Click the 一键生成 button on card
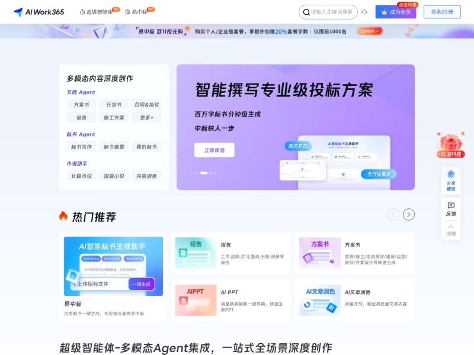474x355 pixels. coord(142,284)
